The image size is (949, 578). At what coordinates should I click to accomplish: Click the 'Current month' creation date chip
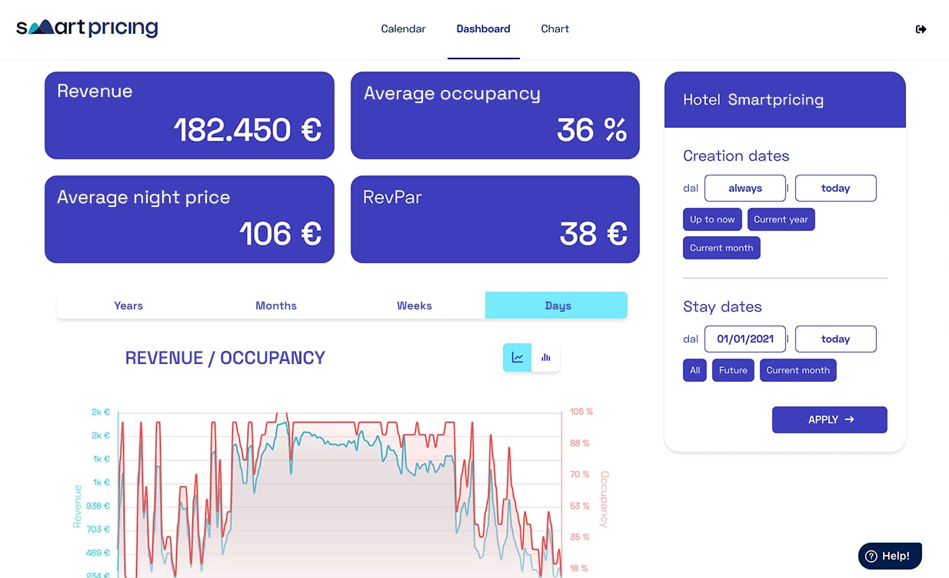tap(721, 247)
